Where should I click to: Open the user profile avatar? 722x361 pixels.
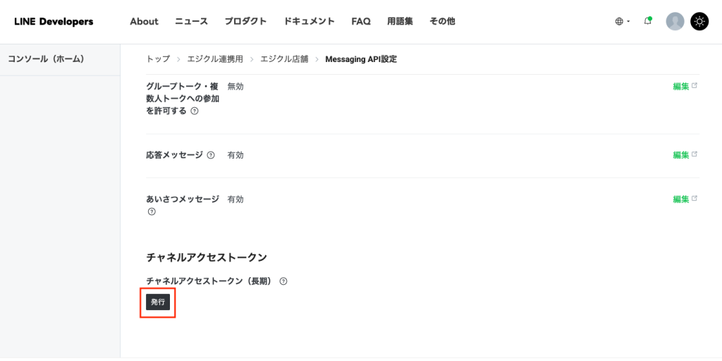[675, 21]
